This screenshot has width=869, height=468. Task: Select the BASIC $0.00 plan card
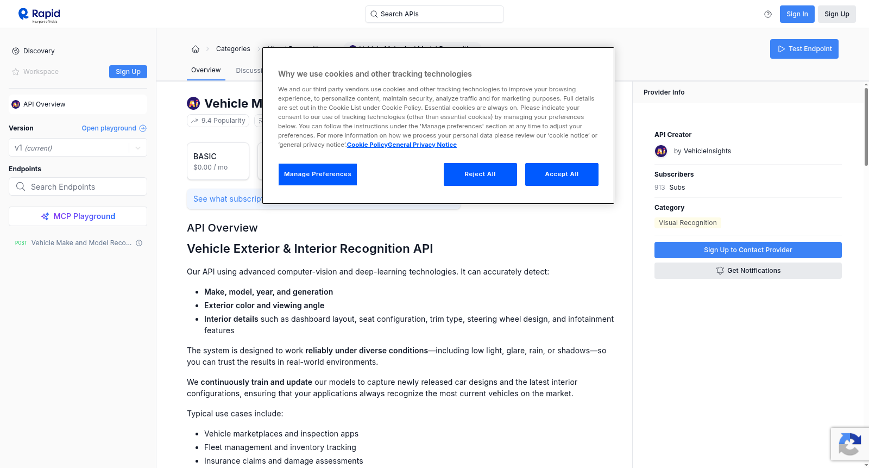click(218, 161)
